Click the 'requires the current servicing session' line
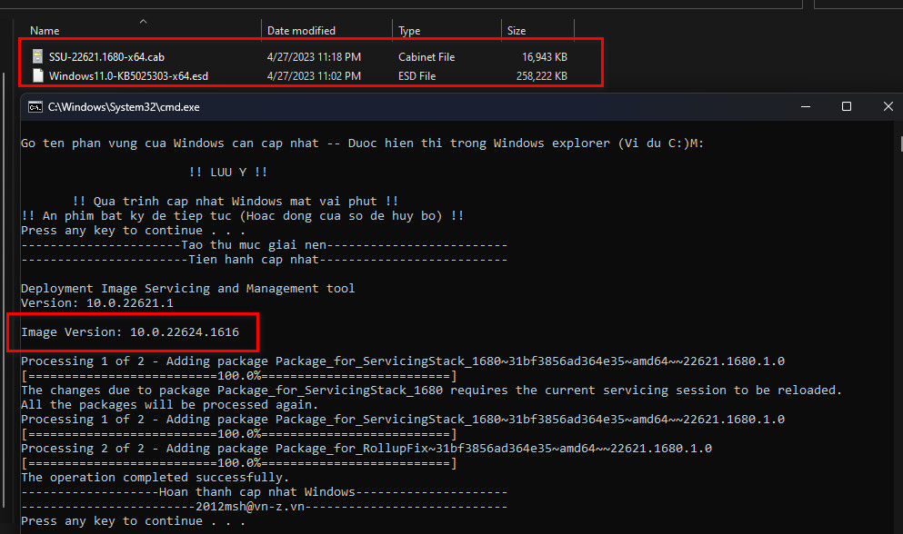 (431, 391)
